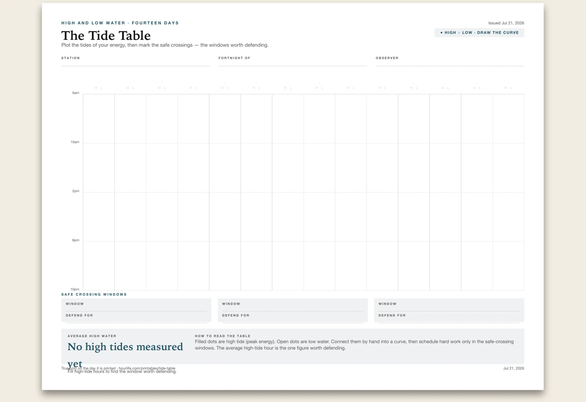
Task: Click the High Low Draw the Curve legend
Action: [x=479, y=33]
